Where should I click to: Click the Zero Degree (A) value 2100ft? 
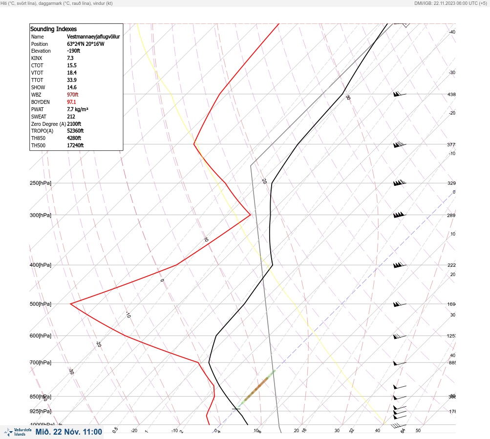tap(74, 124)
